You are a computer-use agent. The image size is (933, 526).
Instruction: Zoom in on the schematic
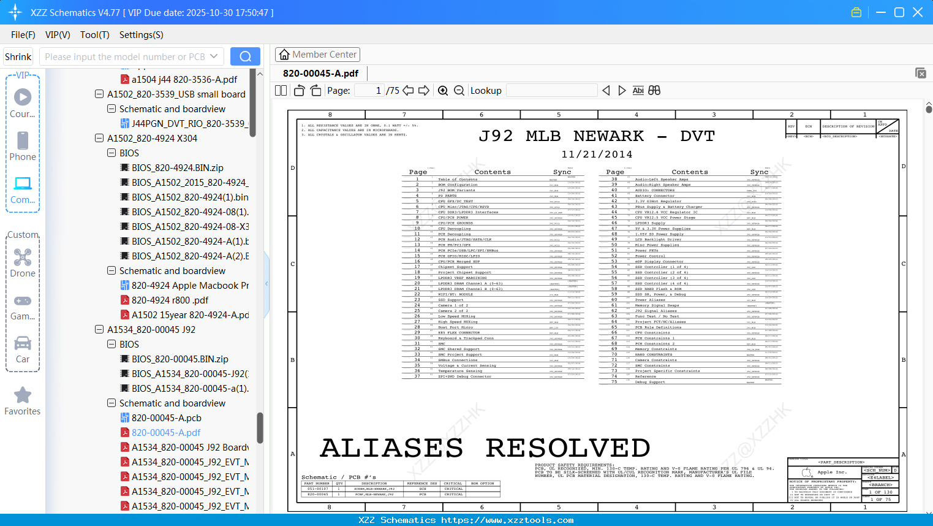(x=443, y=91)
